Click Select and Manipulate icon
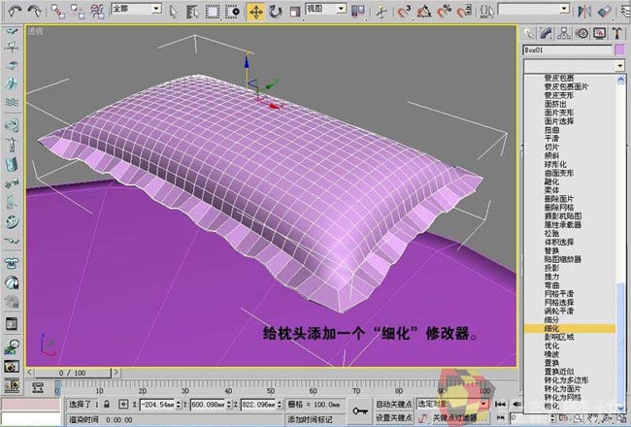 pyautogui.click(x=381, y=12)
